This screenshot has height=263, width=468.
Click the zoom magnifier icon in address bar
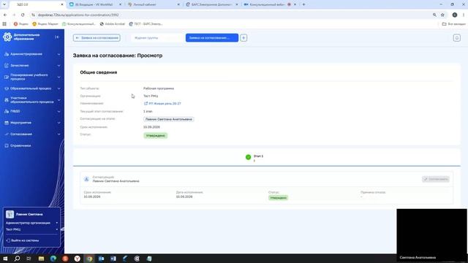(x=434, y=15)
